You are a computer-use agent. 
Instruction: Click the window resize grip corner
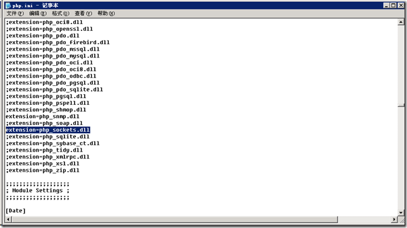(401, 220)
